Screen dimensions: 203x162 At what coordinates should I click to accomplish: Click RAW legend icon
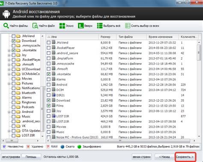coord(48,147)
